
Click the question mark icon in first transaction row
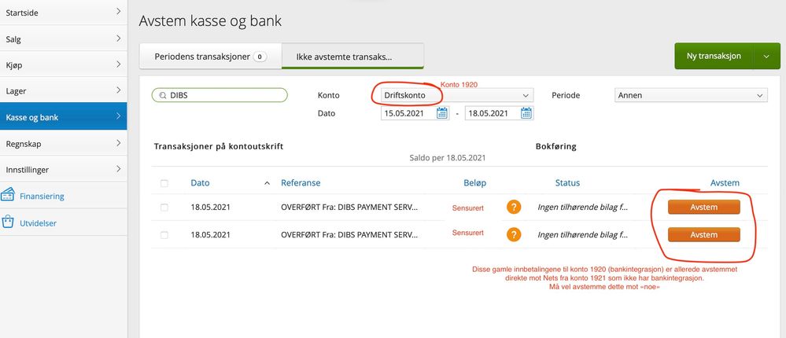tap(514, 207)
